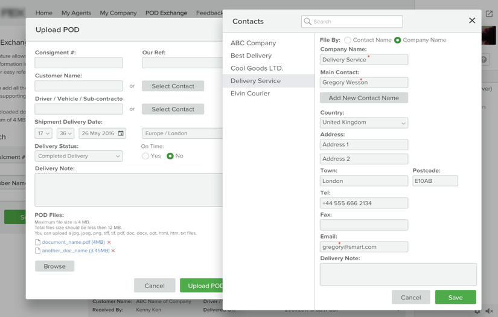This screenshot has height=317, width=498.
Task: Select Delivery Service in the contacts list
Action: (269, 81)
